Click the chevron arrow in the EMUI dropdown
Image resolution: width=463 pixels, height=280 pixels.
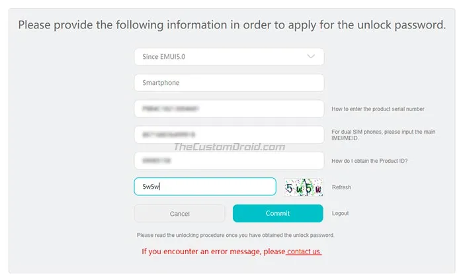point(312,57)
